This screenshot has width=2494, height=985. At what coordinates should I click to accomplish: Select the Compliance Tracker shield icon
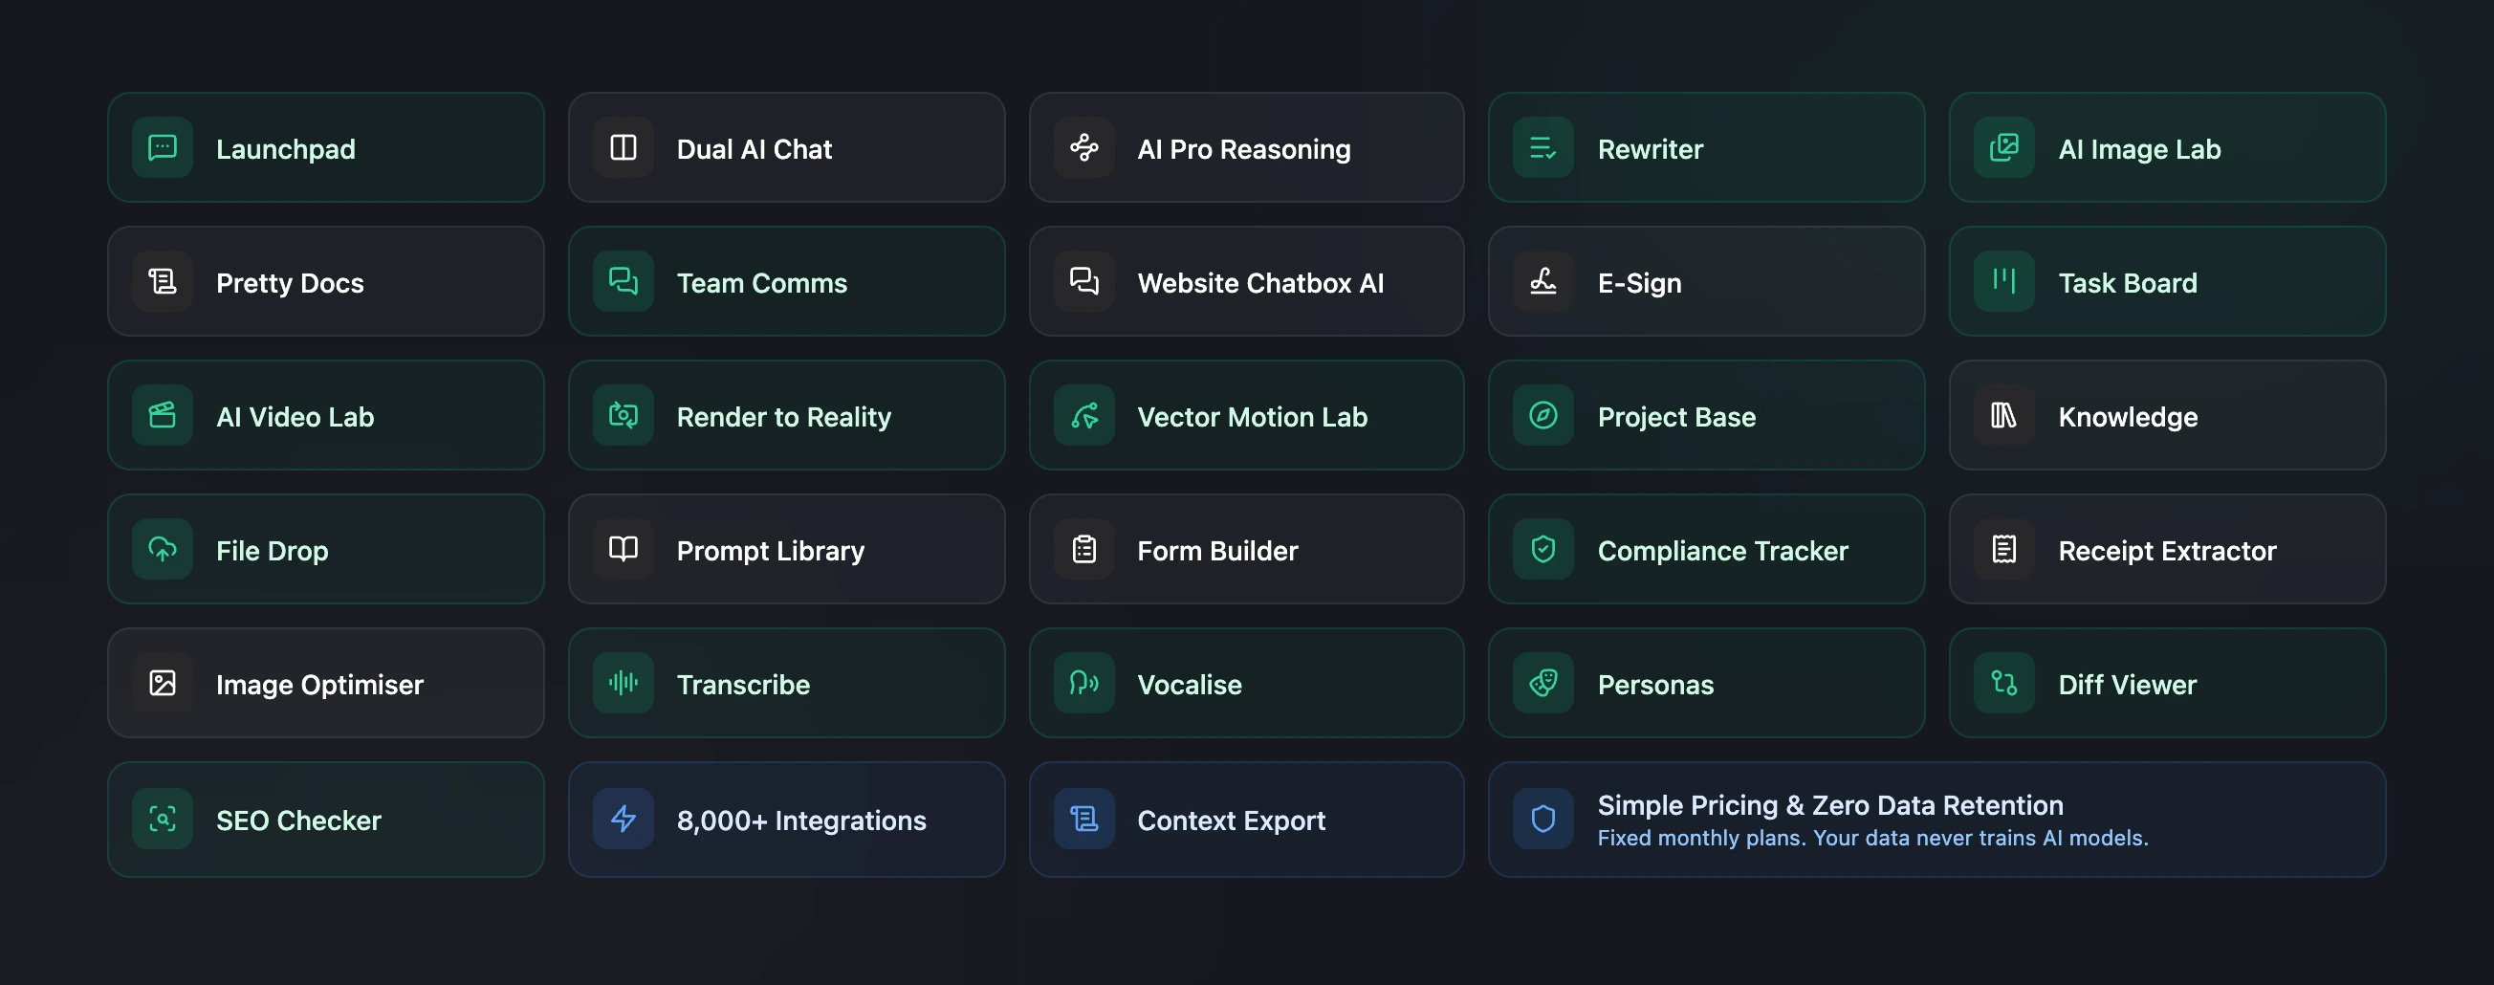coord(1542,549)
